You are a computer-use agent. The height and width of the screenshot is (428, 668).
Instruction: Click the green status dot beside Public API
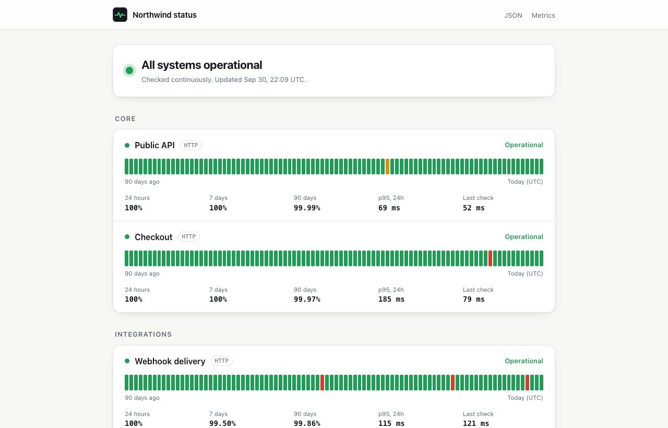(127, 145)
